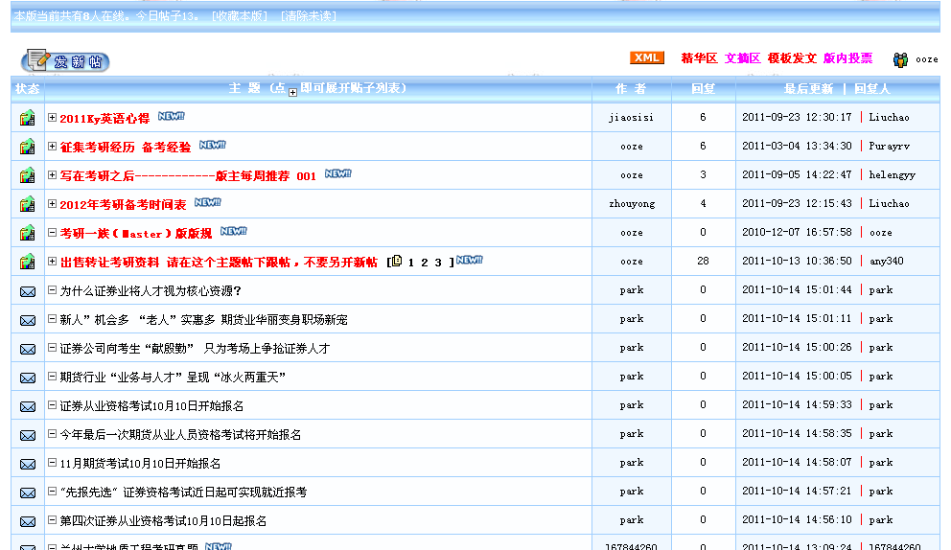Click the 状态 column header
This screenshot has height=550, width=951.
(x=27, y=88)
